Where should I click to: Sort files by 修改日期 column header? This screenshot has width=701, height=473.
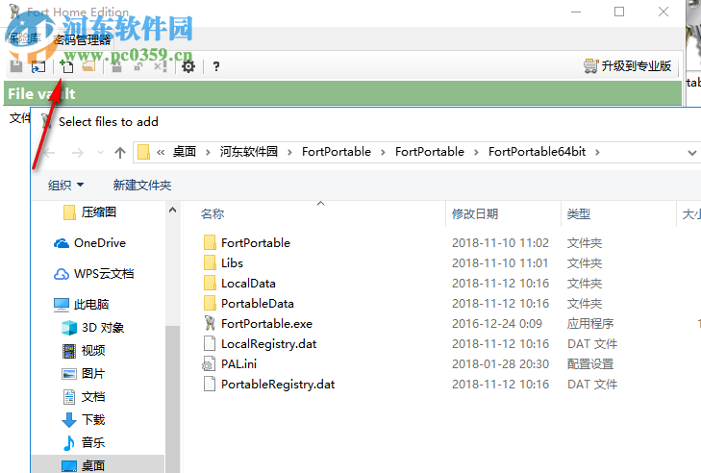475,213
